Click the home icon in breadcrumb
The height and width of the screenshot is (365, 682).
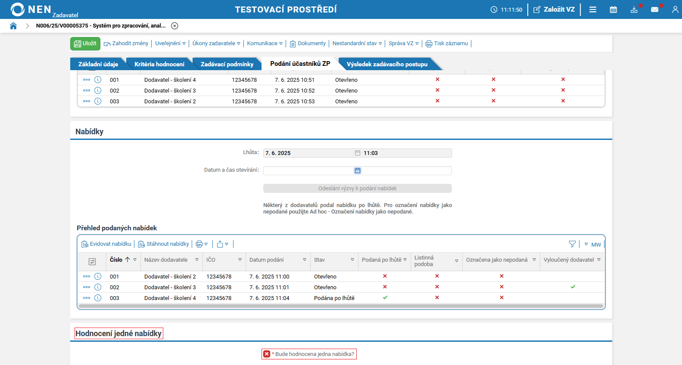13,26
